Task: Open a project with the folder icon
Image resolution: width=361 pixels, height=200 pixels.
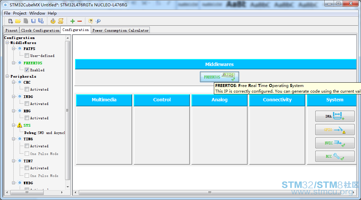Action: (x=18, y=21)
